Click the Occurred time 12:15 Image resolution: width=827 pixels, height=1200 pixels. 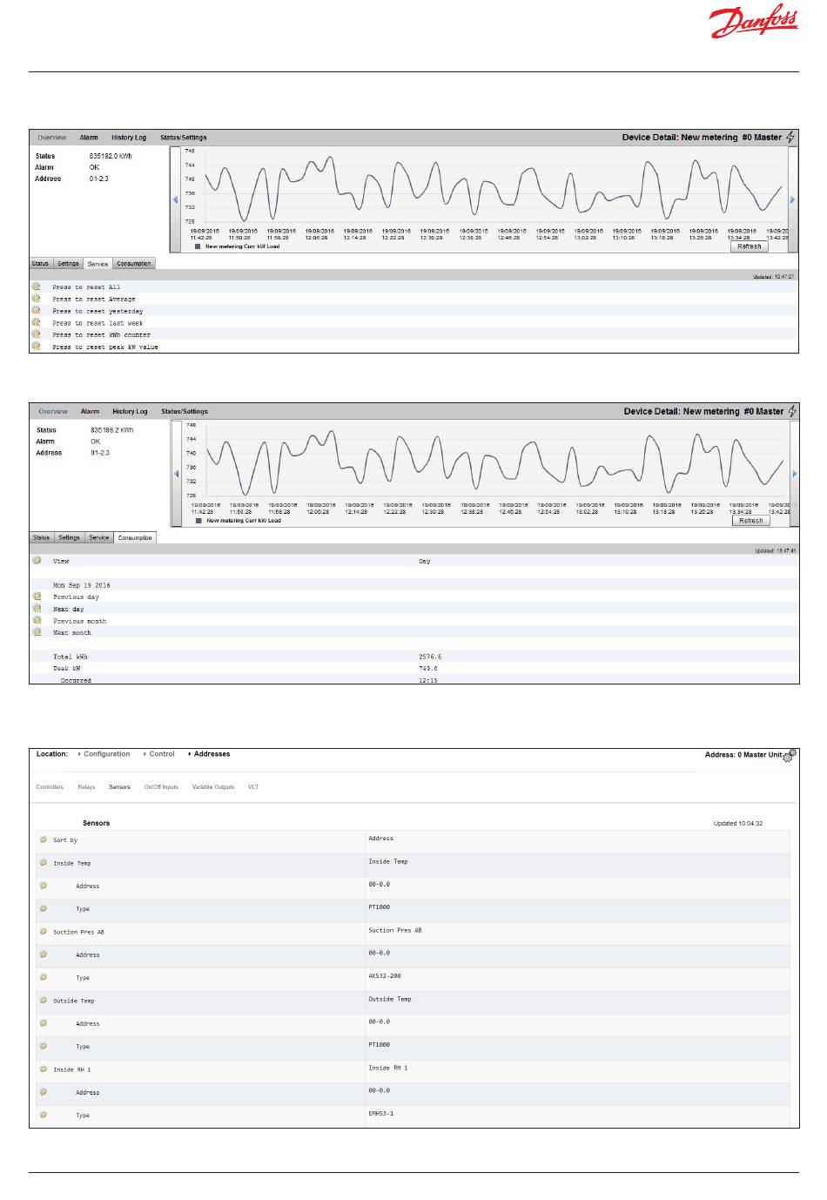click(428, 680)
